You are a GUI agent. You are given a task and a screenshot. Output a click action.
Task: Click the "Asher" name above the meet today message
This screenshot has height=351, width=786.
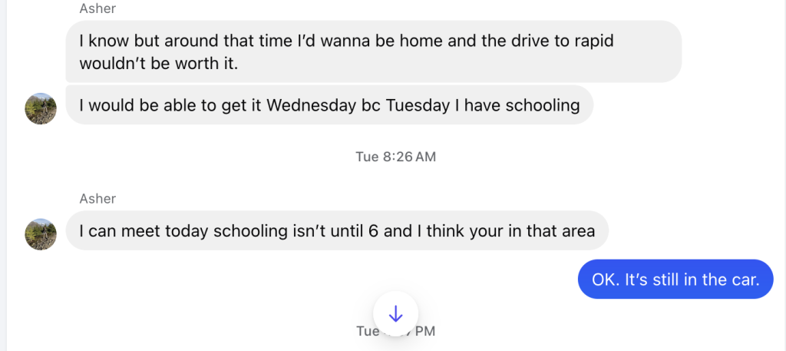(x=97, y=198)
